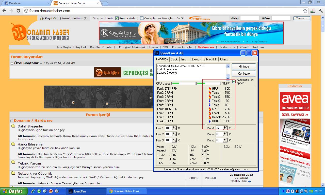This screenshot has height=195, width=325.
Task: Click the Network ve Güvenlik folder icon
Action: point(13,173)
